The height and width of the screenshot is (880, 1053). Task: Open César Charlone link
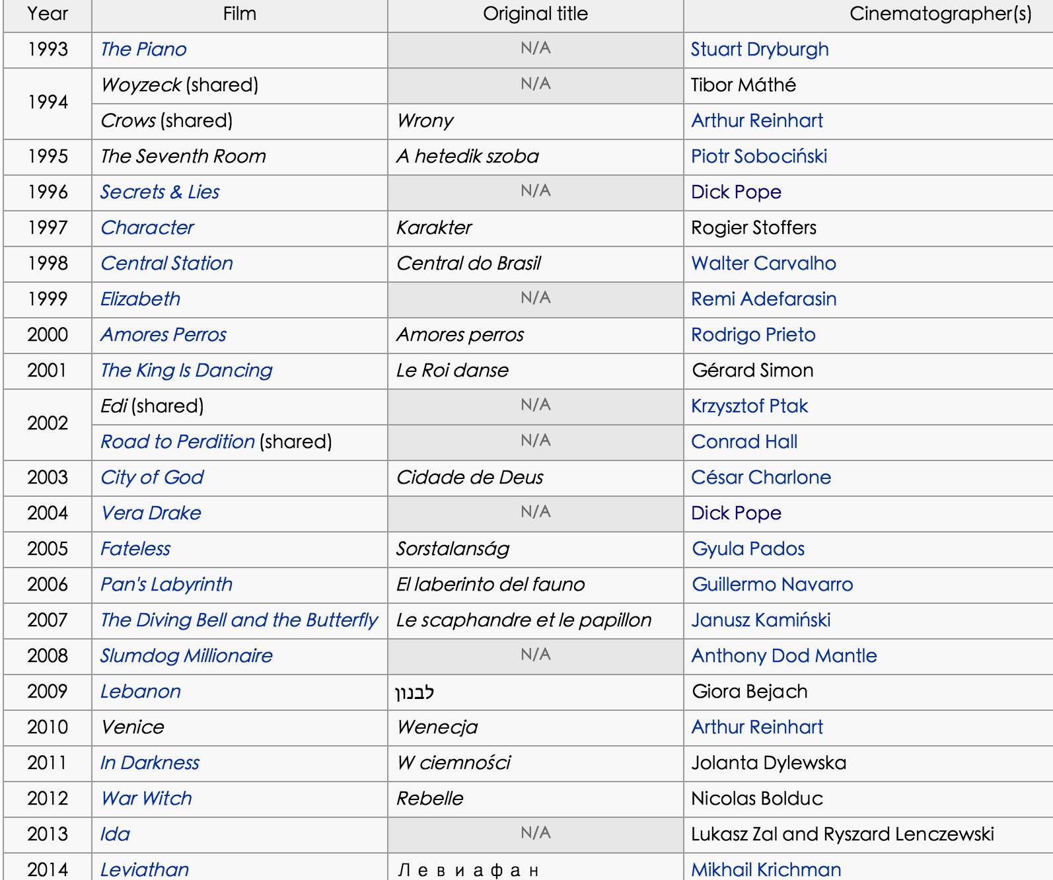(761, 478)
